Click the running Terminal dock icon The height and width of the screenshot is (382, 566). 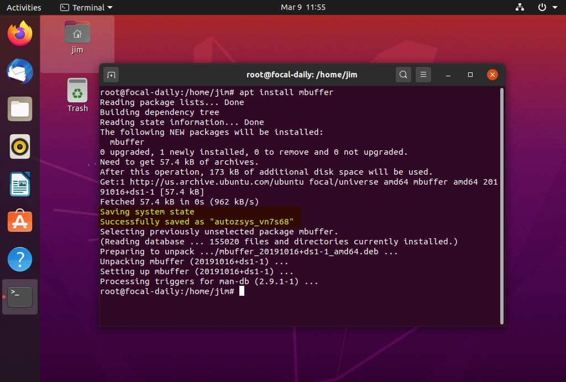(x=19, y=297)
